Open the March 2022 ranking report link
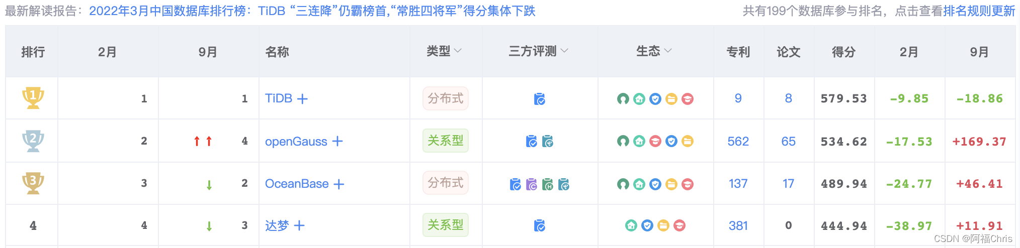1020x248 pixels. pyautogui.click(x=312, y=11)
